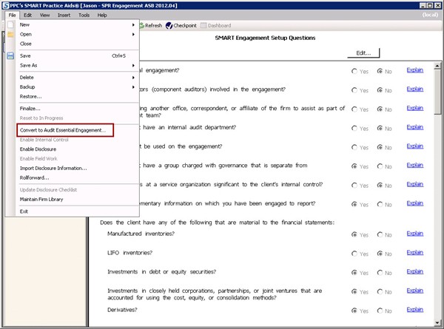Open the Tools menu
Screen dimensions: 444x329
point(84,15)
